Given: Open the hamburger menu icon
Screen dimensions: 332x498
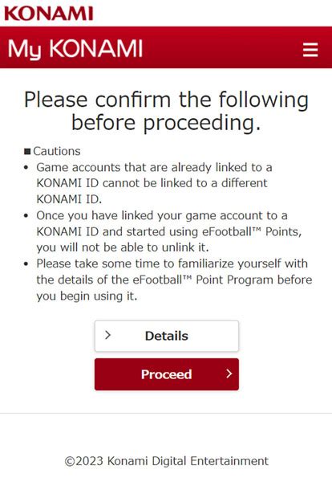Looking at the screenshot, I should pyautogui.click(x=310, y=50).
